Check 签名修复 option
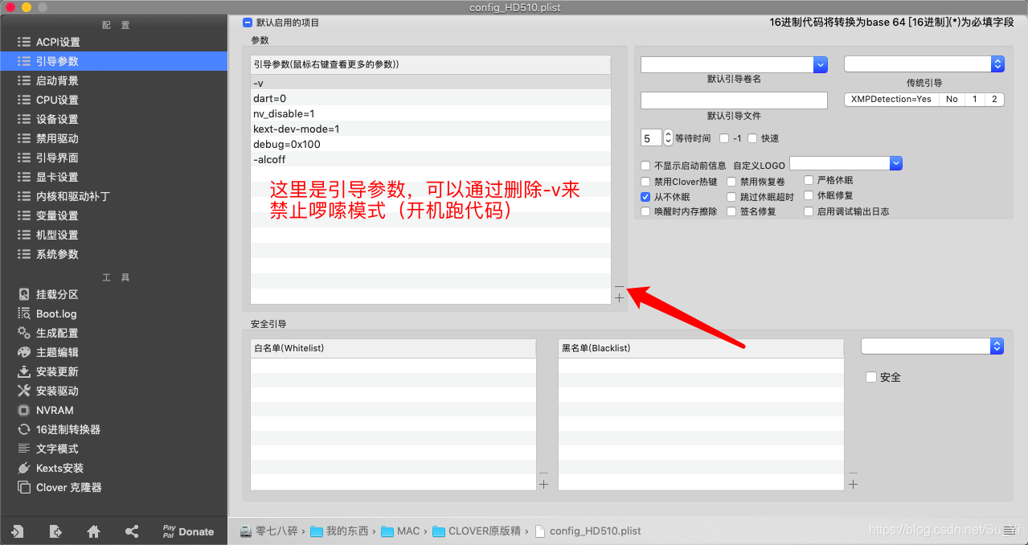The height and width of the screenshot is (545, 1028). 731,211
